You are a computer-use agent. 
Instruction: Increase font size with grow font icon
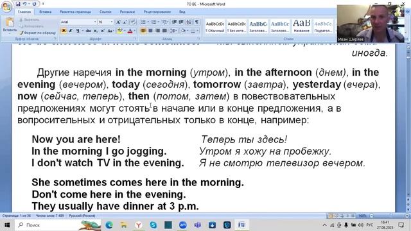[118, 22]
